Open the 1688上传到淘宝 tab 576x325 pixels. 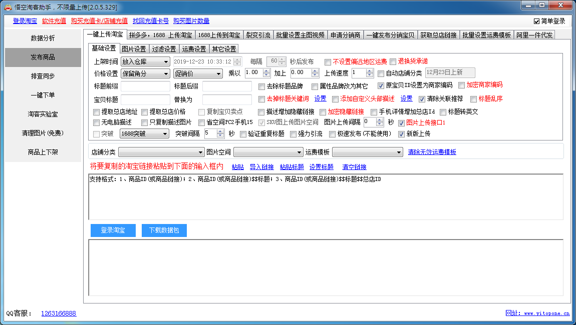[219, 35]
